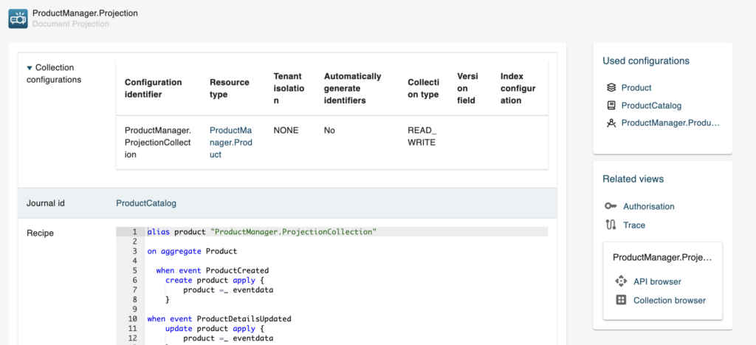Click the Configuration identifier column header
Viewport: 756px width, 345px height.
click(x=153, y=89)
